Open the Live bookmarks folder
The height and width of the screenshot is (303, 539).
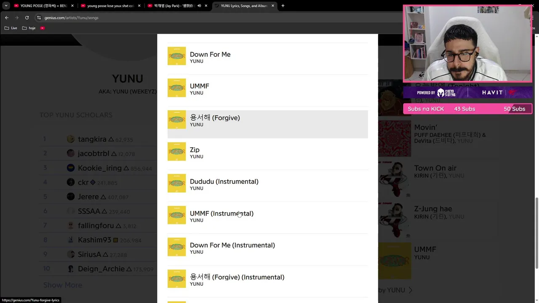coord(11,28)
